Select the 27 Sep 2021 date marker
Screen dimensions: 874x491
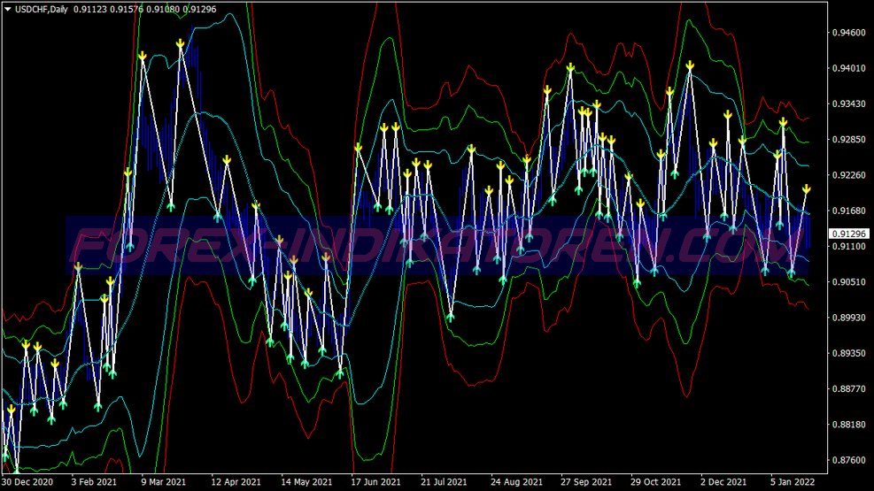(584, 482)
